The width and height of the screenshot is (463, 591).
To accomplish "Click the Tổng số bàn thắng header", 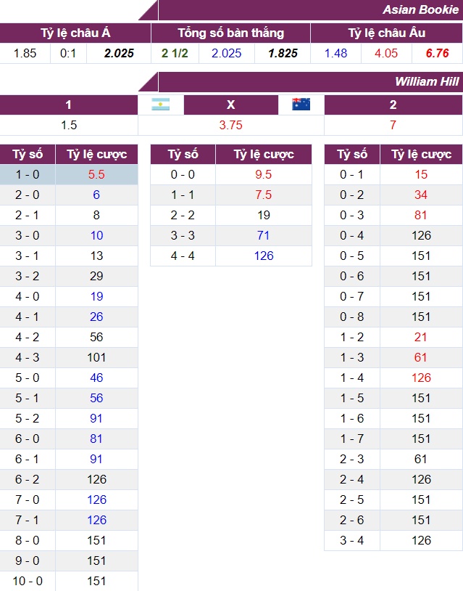I will 230,33.
